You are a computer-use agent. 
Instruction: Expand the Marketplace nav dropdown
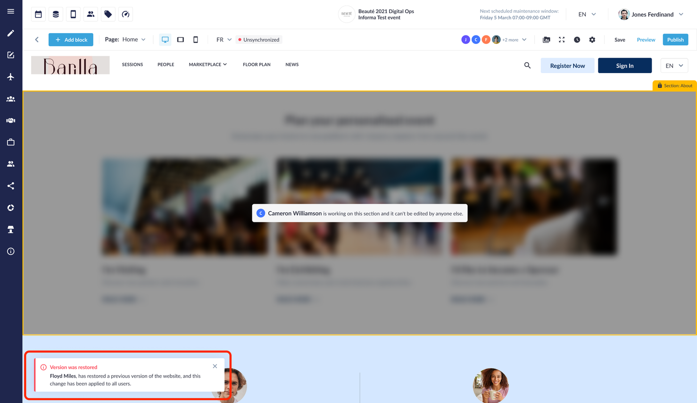coord(208,65)
